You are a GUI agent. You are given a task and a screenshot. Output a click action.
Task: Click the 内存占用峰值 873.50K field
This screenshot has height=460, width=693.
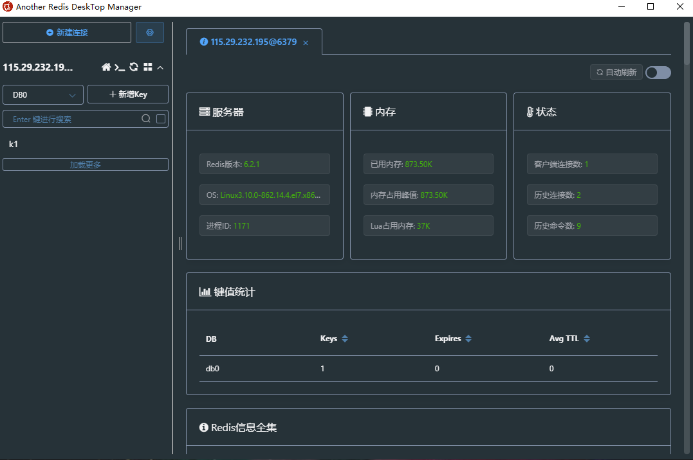[429, 195]
